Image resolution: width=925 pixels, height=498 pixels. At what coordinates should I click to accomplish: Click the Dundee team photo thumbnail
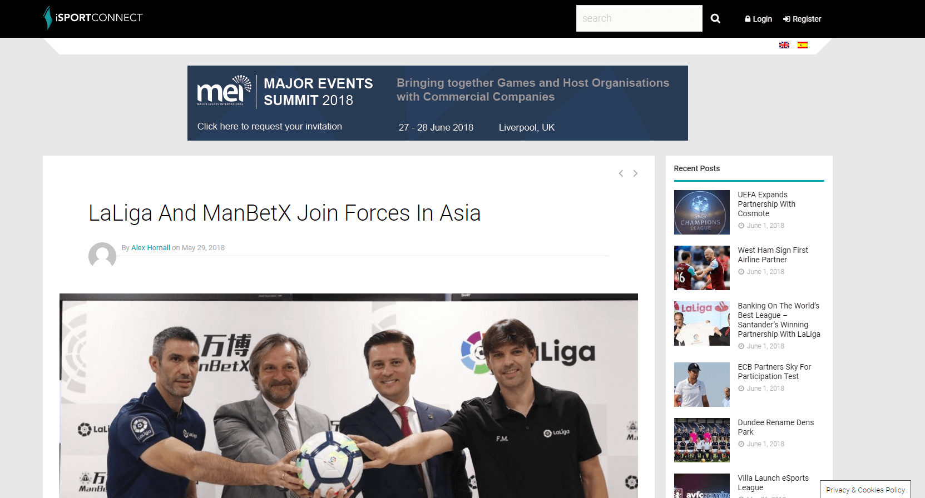tap(701, 440)
